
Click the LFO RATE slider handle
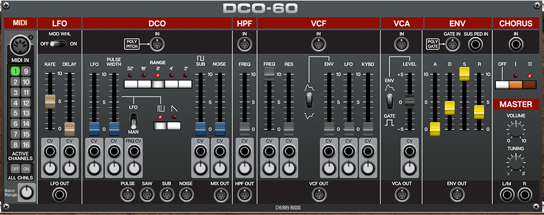pos(51,101)
